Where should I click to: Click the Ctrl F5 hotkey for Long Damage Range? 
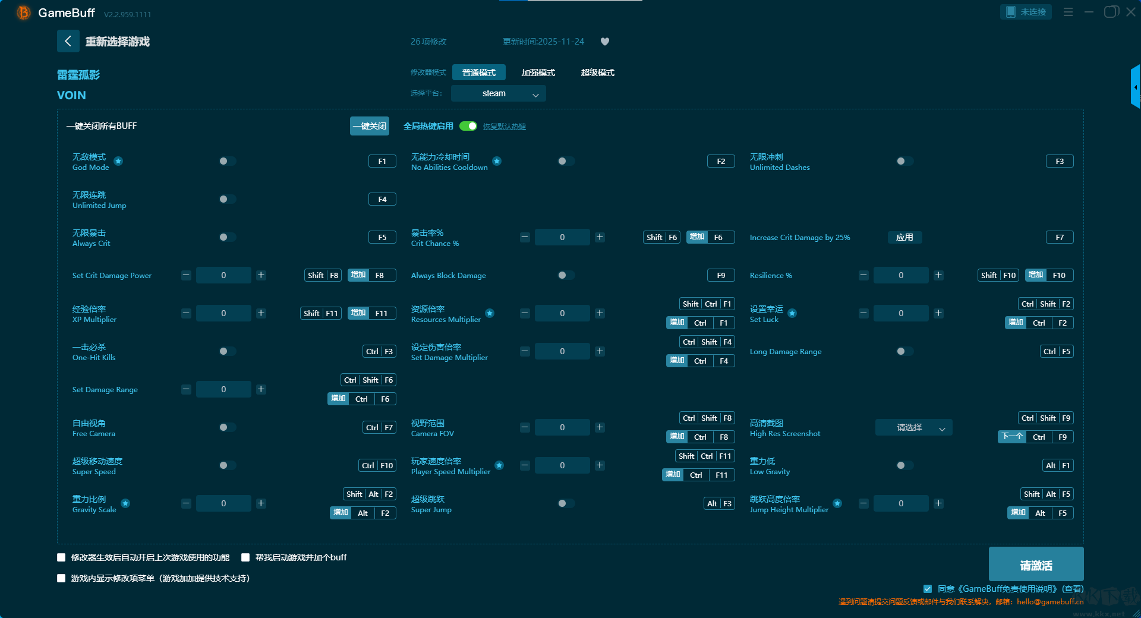1057,351
